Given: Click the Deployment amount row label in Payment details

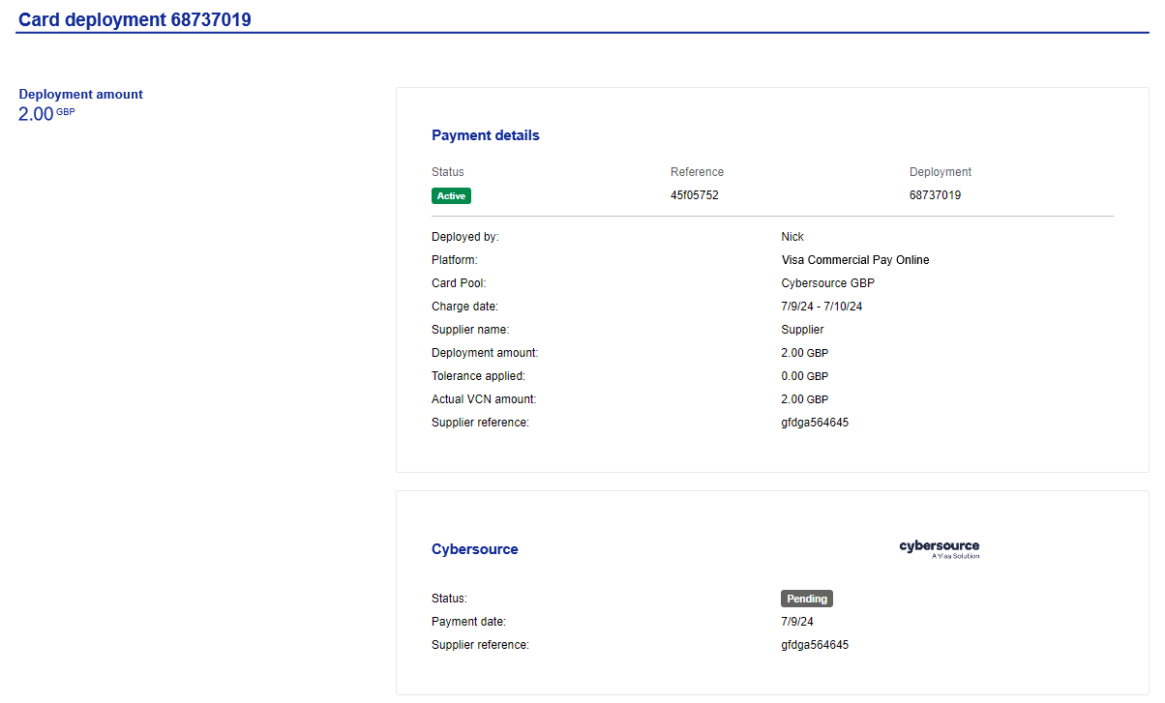Looking at the screenshot, I should (x=485, y=353).
